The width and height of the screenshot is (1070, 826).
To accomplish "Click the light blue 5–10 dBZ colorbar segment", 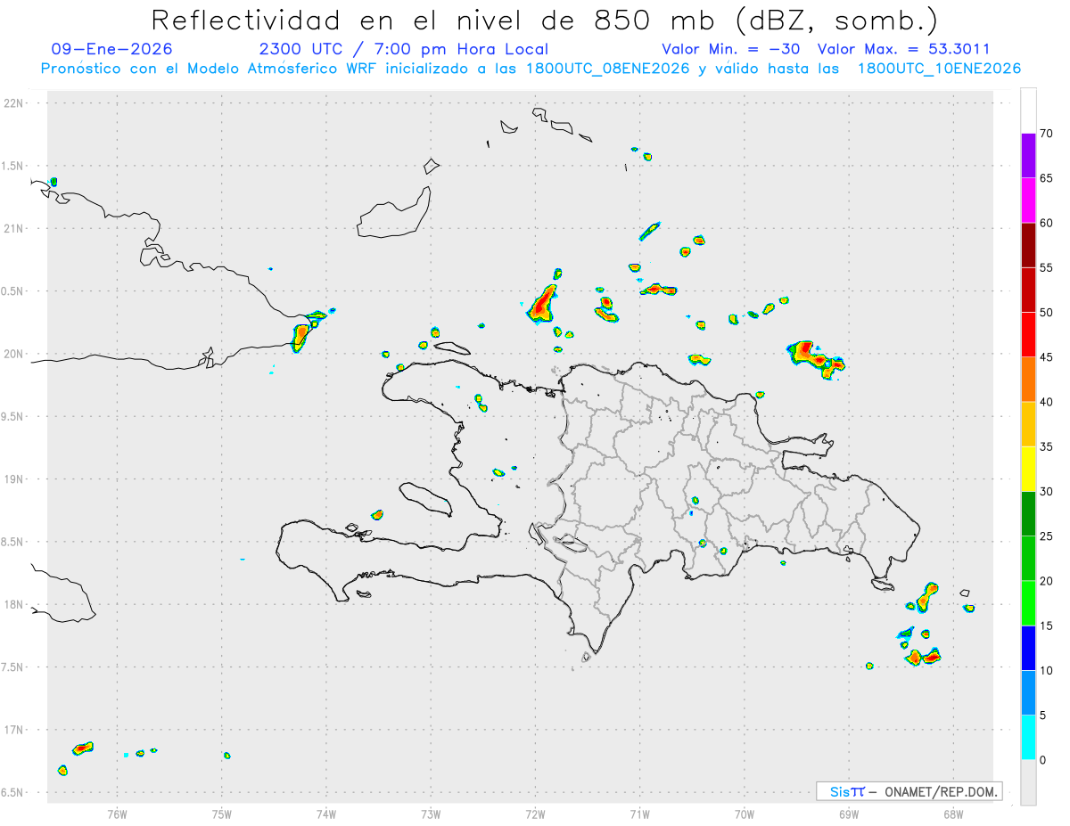I will [1028, 693].
